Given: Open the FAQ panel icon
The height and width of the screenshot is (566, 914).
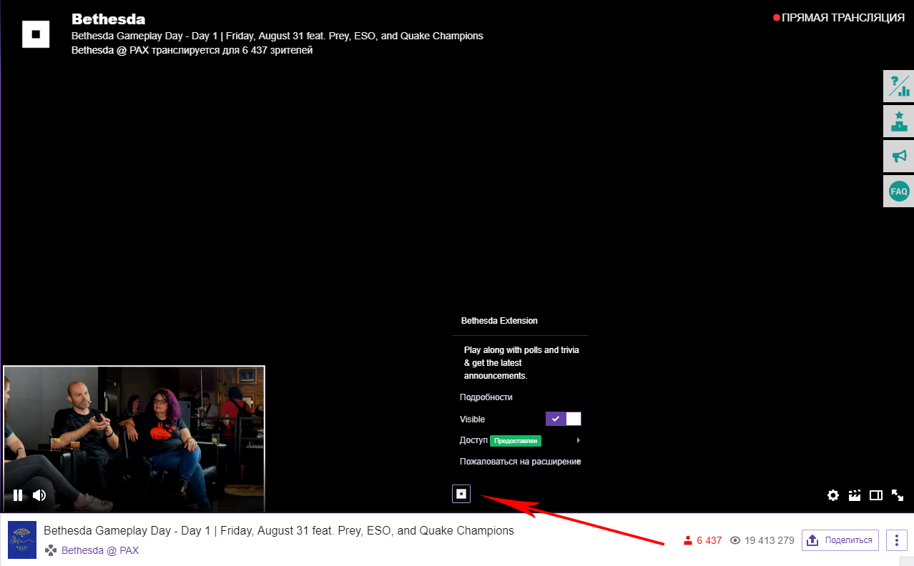Looking at the screenshot, I should [x=898, y=191].
